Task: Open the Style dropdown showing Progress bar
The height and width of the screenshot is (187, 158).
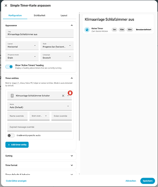Action: (x=57, y=46)
